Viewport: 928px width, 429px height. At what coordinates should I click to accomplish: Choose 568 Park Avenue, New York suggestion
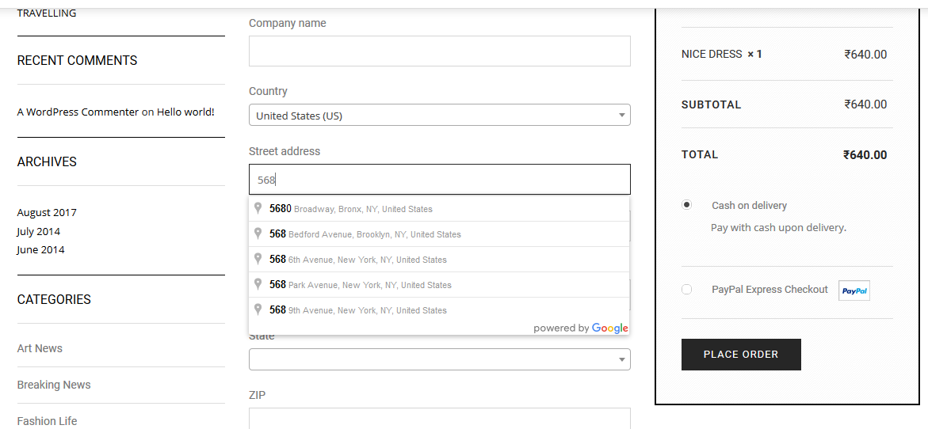[x=439, y=285]
